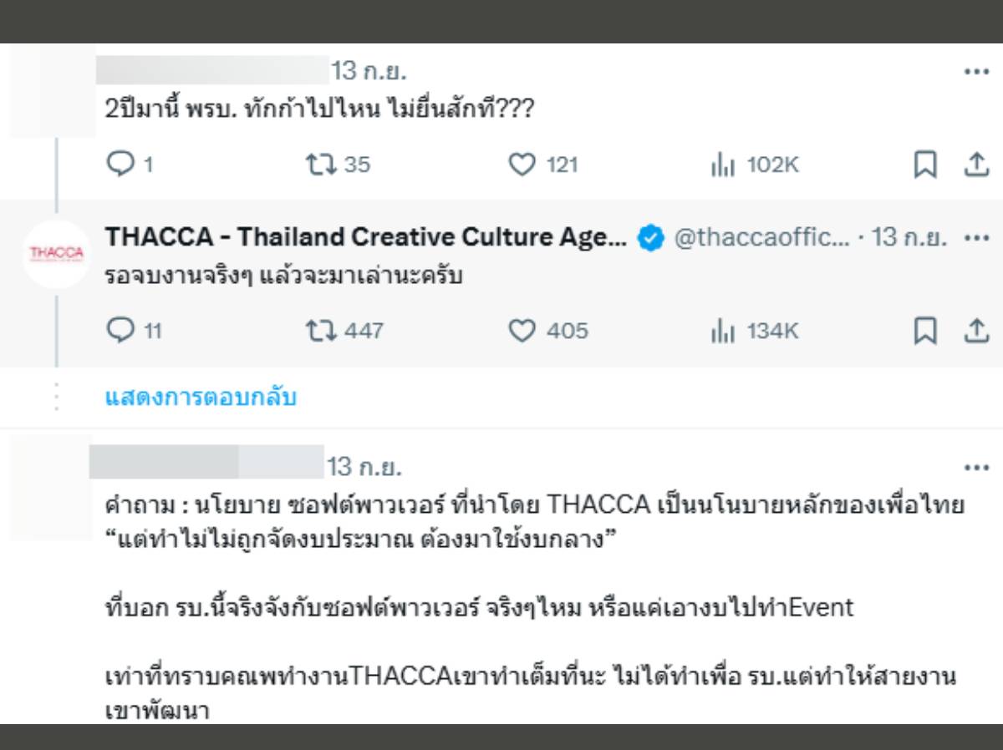1003x750 pixels.
Task: Open the @thaccaoffic... profile handle
Action: (761, 238)
